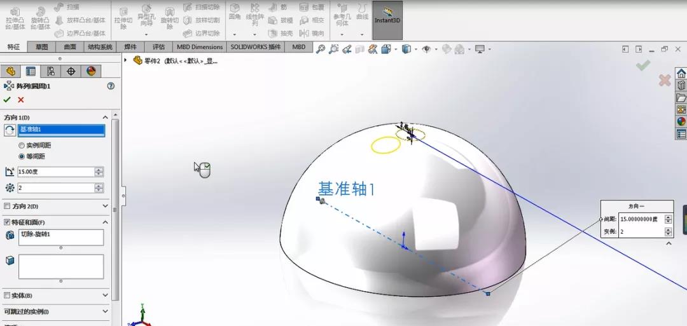Toggle the Instant3D button

click(387, 20)
